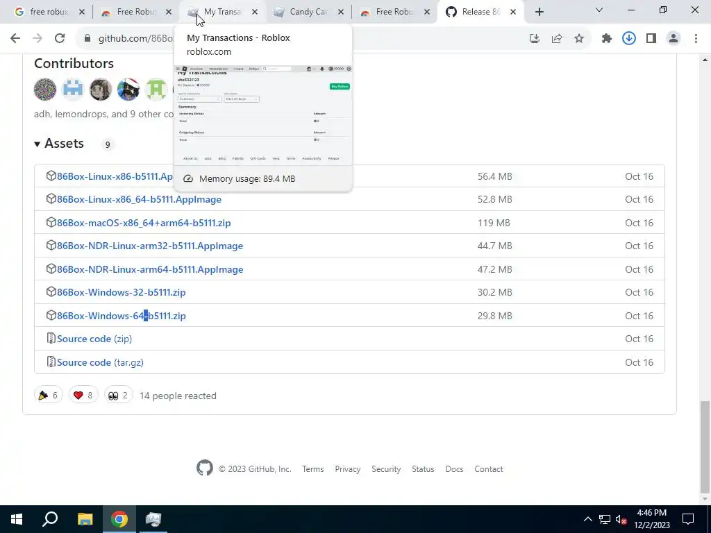711x533 pixels.
Task: Open the Security footer link
Action: point(386,469)
